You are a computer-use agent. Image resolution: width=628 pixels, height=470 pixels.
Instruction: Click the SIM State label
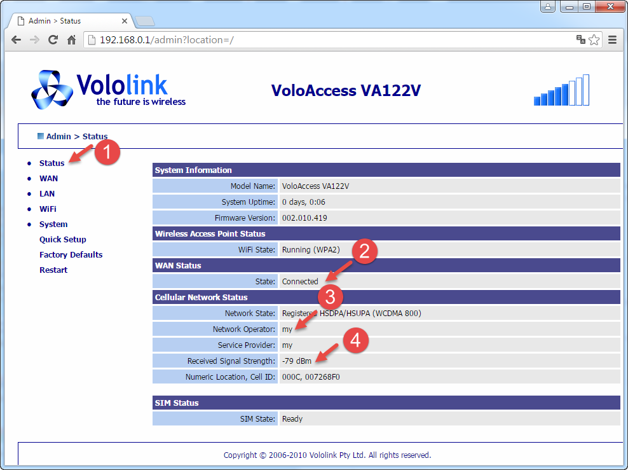tap(257, 418)
